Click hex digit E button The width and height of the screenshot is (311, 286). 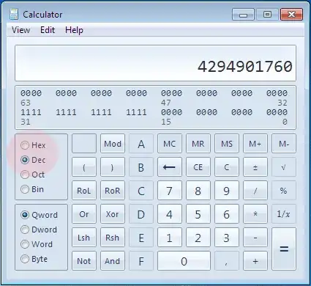click(x=141, y=238)
